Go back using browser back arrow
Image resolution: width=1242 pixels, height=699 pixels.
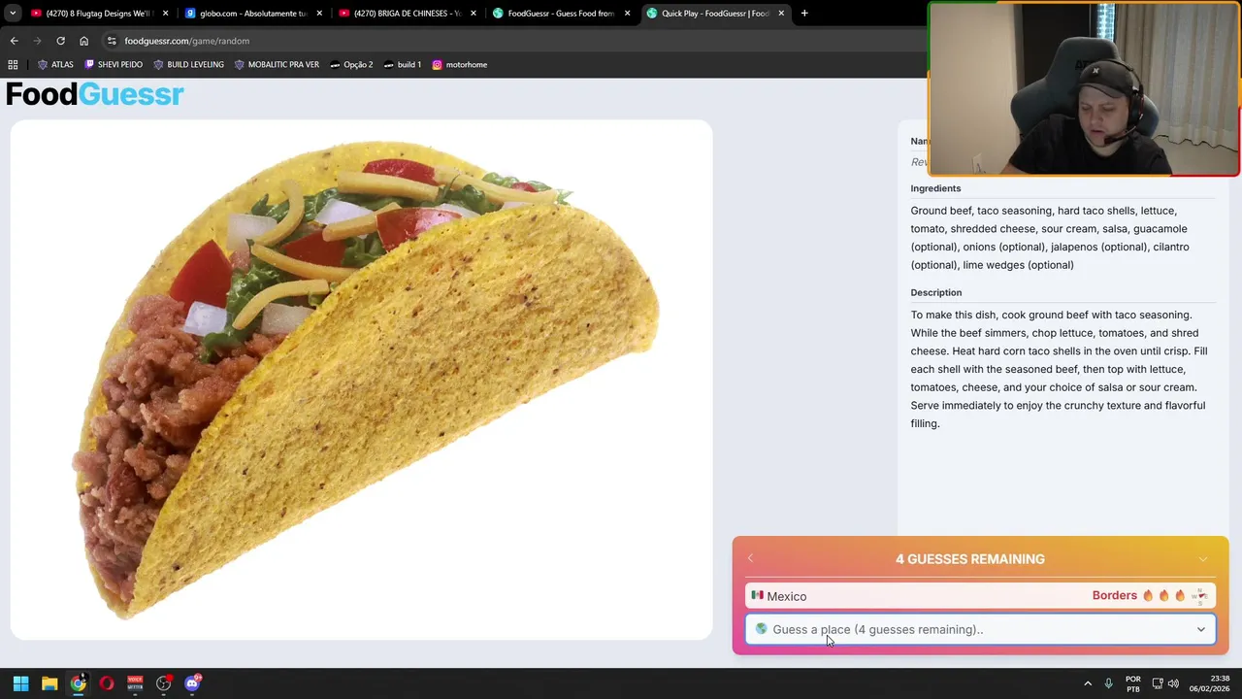(x=14, y=41)
